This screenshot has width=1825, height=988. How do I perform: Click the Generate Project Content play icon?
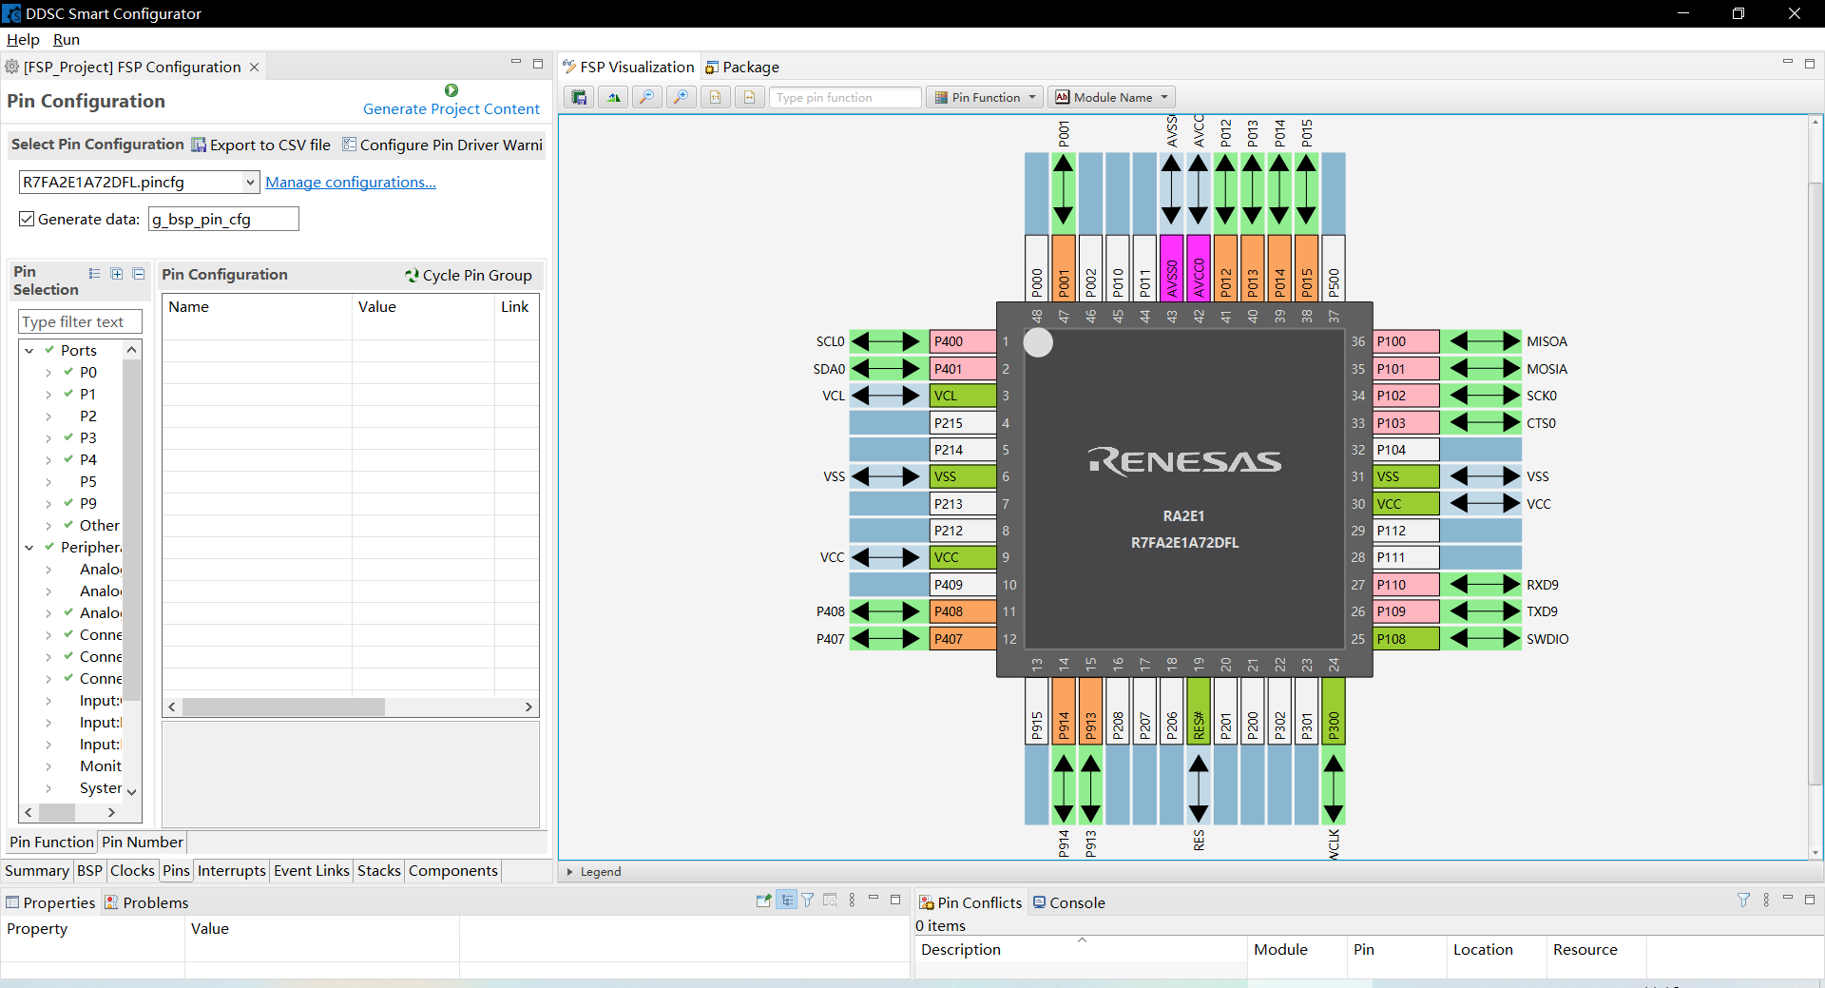451,90
